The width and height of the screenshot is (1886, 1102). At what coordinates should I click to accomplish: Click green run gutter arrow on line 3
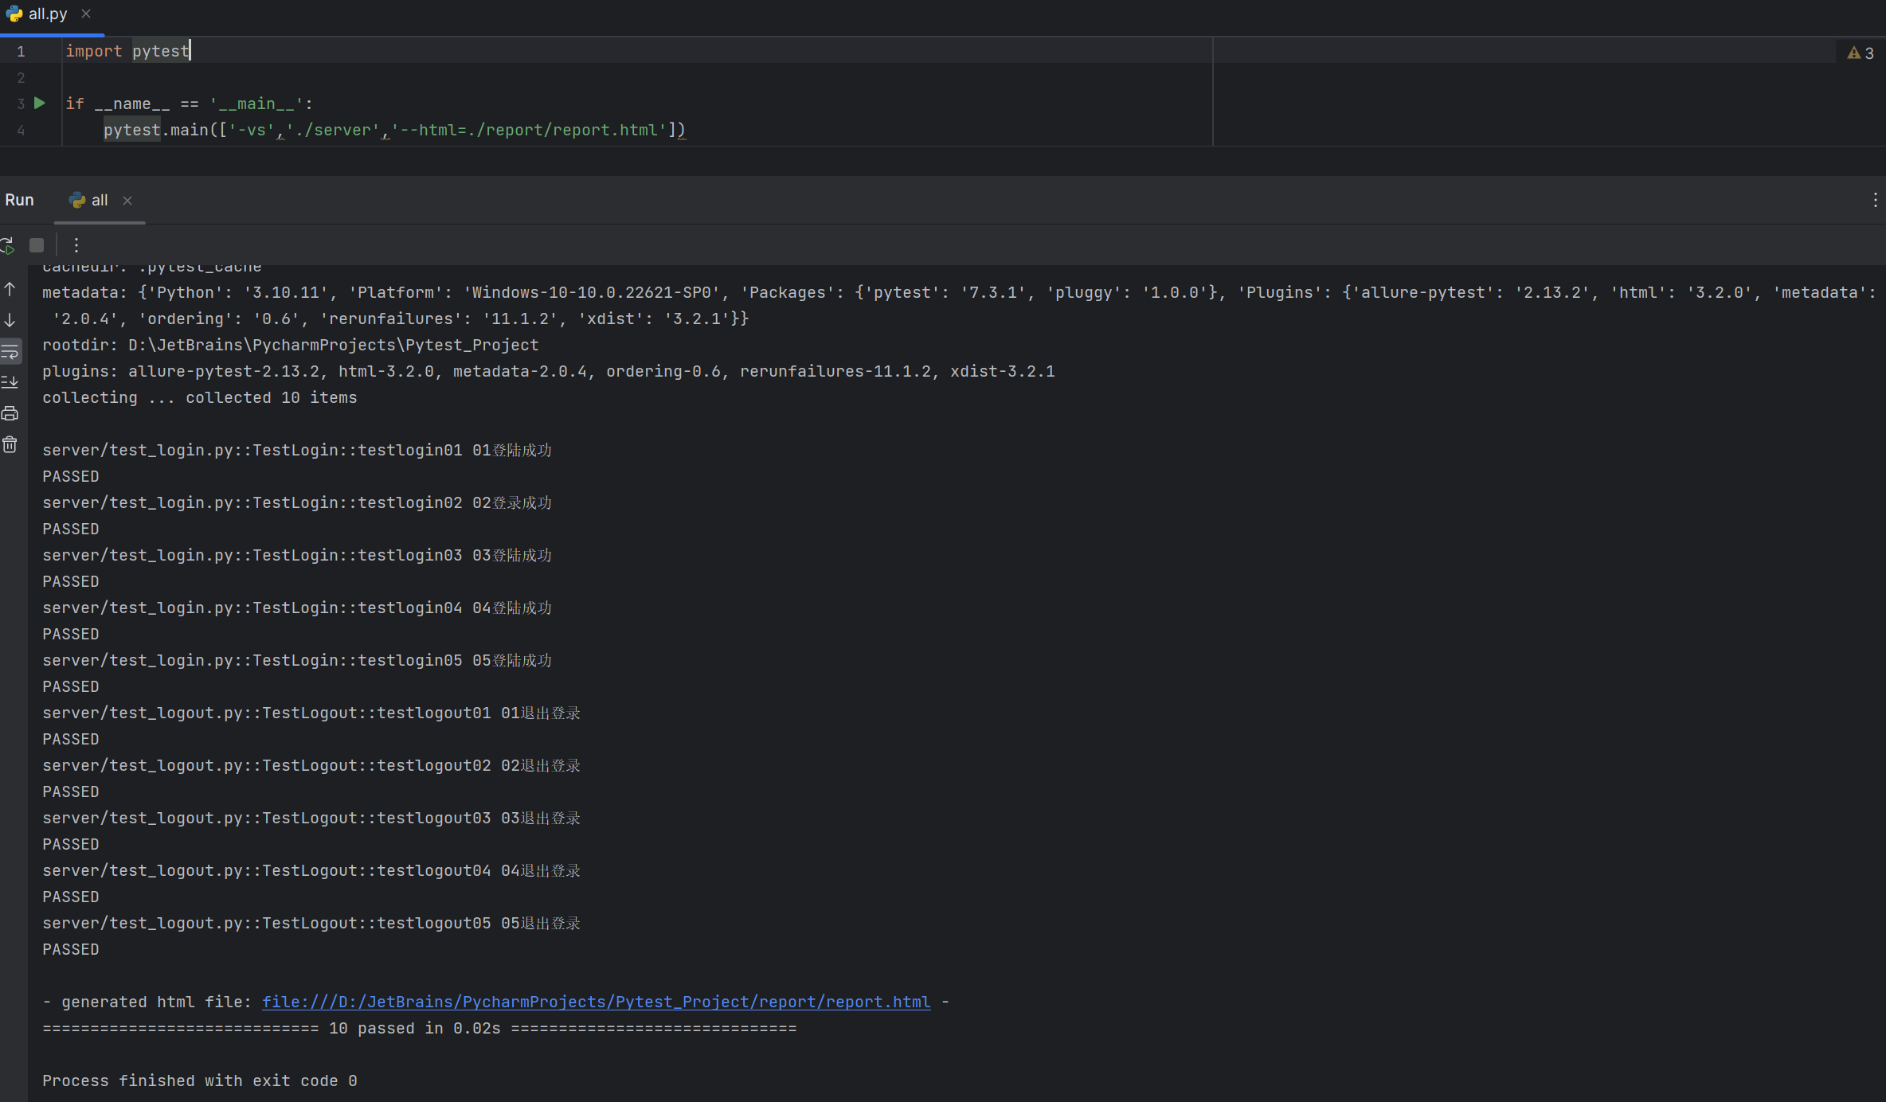coord(39,103)
